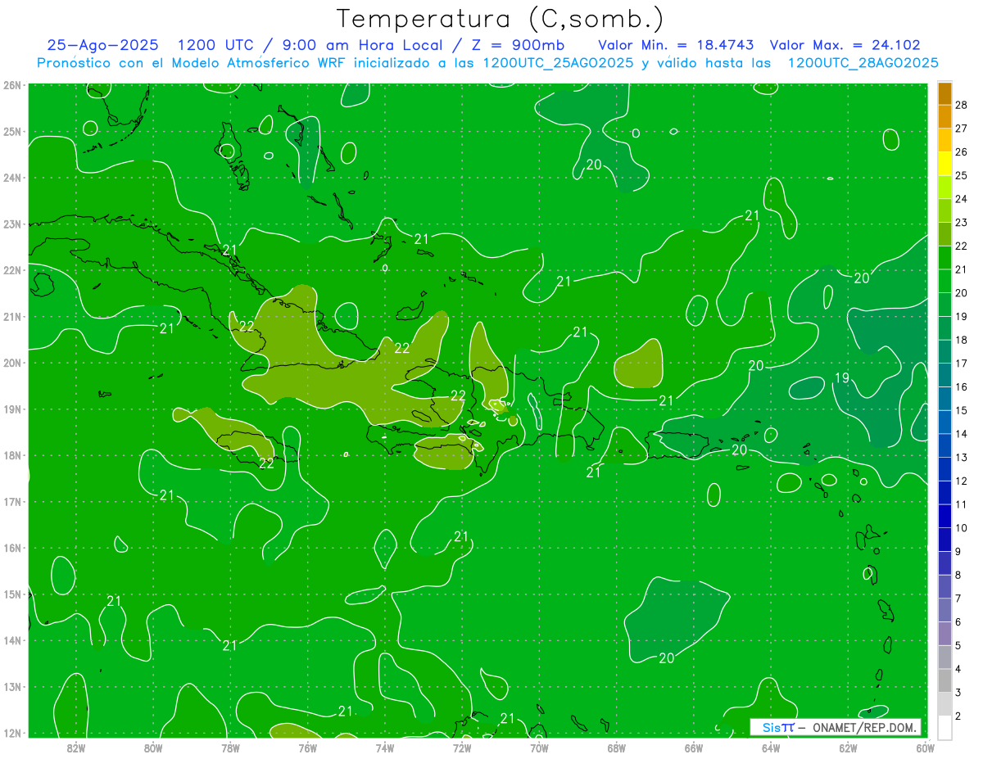Click the color scale label "26"
Screen dimensions: 983x759
(x=962, y=152)
